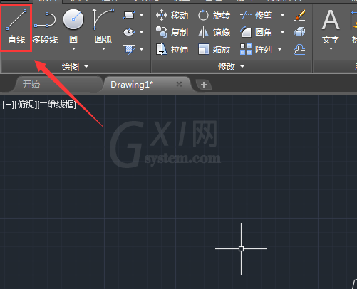Use the 复制 copy tool
Image resolution: width=357 pixels, height=289 pixels.
click(172, 32)
